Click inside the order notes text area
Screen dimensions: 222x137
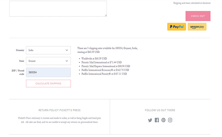pos(58,8)
